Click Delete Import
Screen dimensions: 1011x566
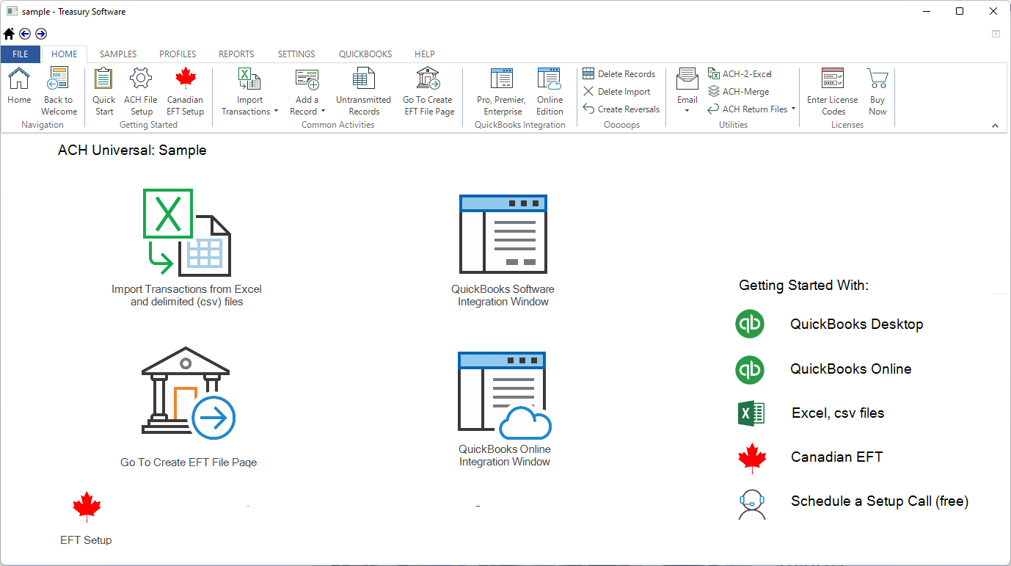617,91
